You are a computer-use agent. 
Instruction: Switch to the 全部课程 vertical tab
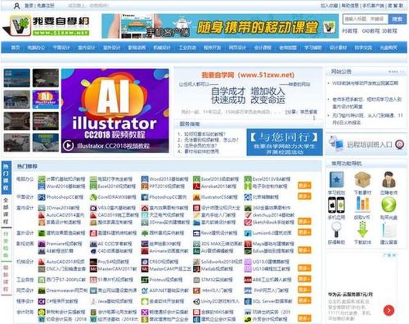point(6,211)
